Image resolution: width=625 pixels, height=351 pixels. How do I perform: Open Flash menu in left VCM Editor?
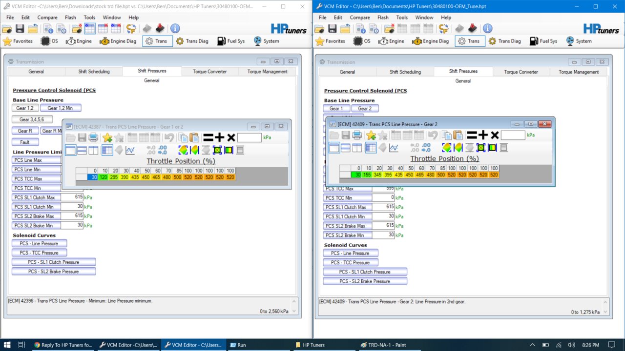point(70,18)
